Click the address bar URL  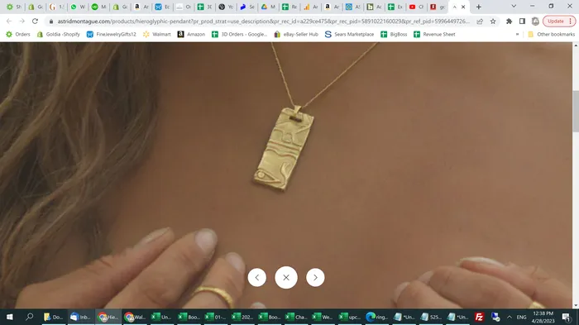(264, 21)
